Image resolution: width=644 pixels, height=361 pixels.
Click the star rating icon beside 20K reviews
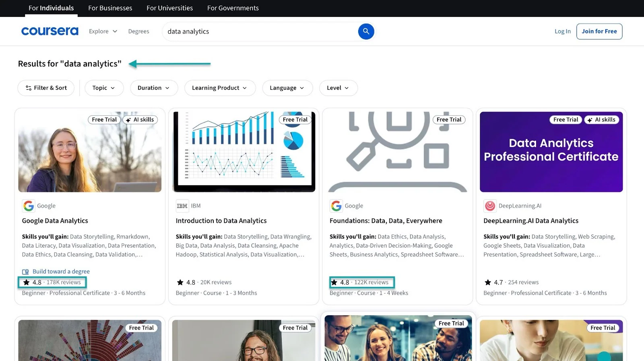180,282
